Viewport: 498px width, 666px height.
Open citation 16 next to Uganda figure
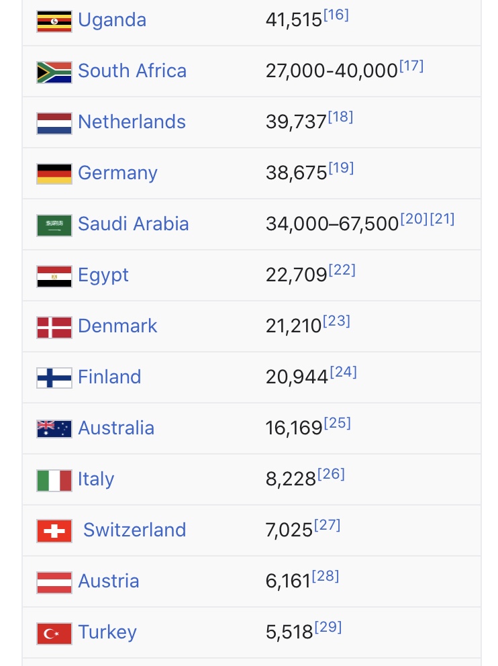pyautogui.click(x=336, y=15)
